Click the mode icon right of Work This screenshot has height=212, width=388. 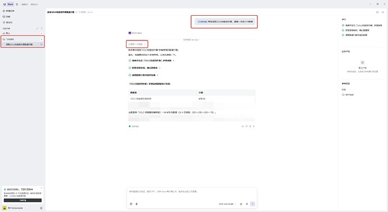[17, 4]
